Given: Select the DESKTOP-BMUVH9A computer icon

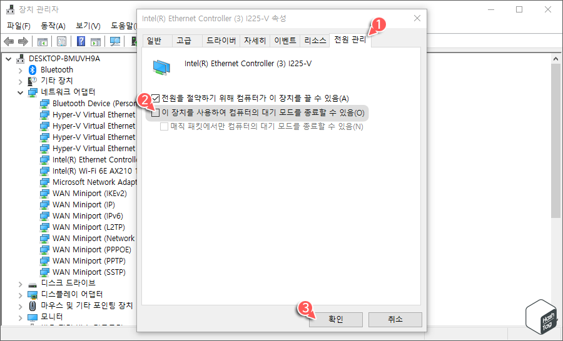Looking at the screenshot, I should [21, 59].
